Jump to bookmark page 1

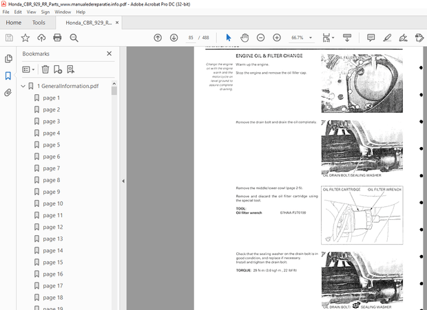pyautogui.click(x=51, y=98)
